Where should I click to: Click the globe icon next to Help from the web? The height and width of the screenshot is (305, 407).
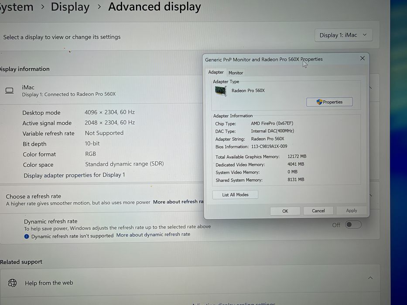pyautogui.click(x=12, y=283)
